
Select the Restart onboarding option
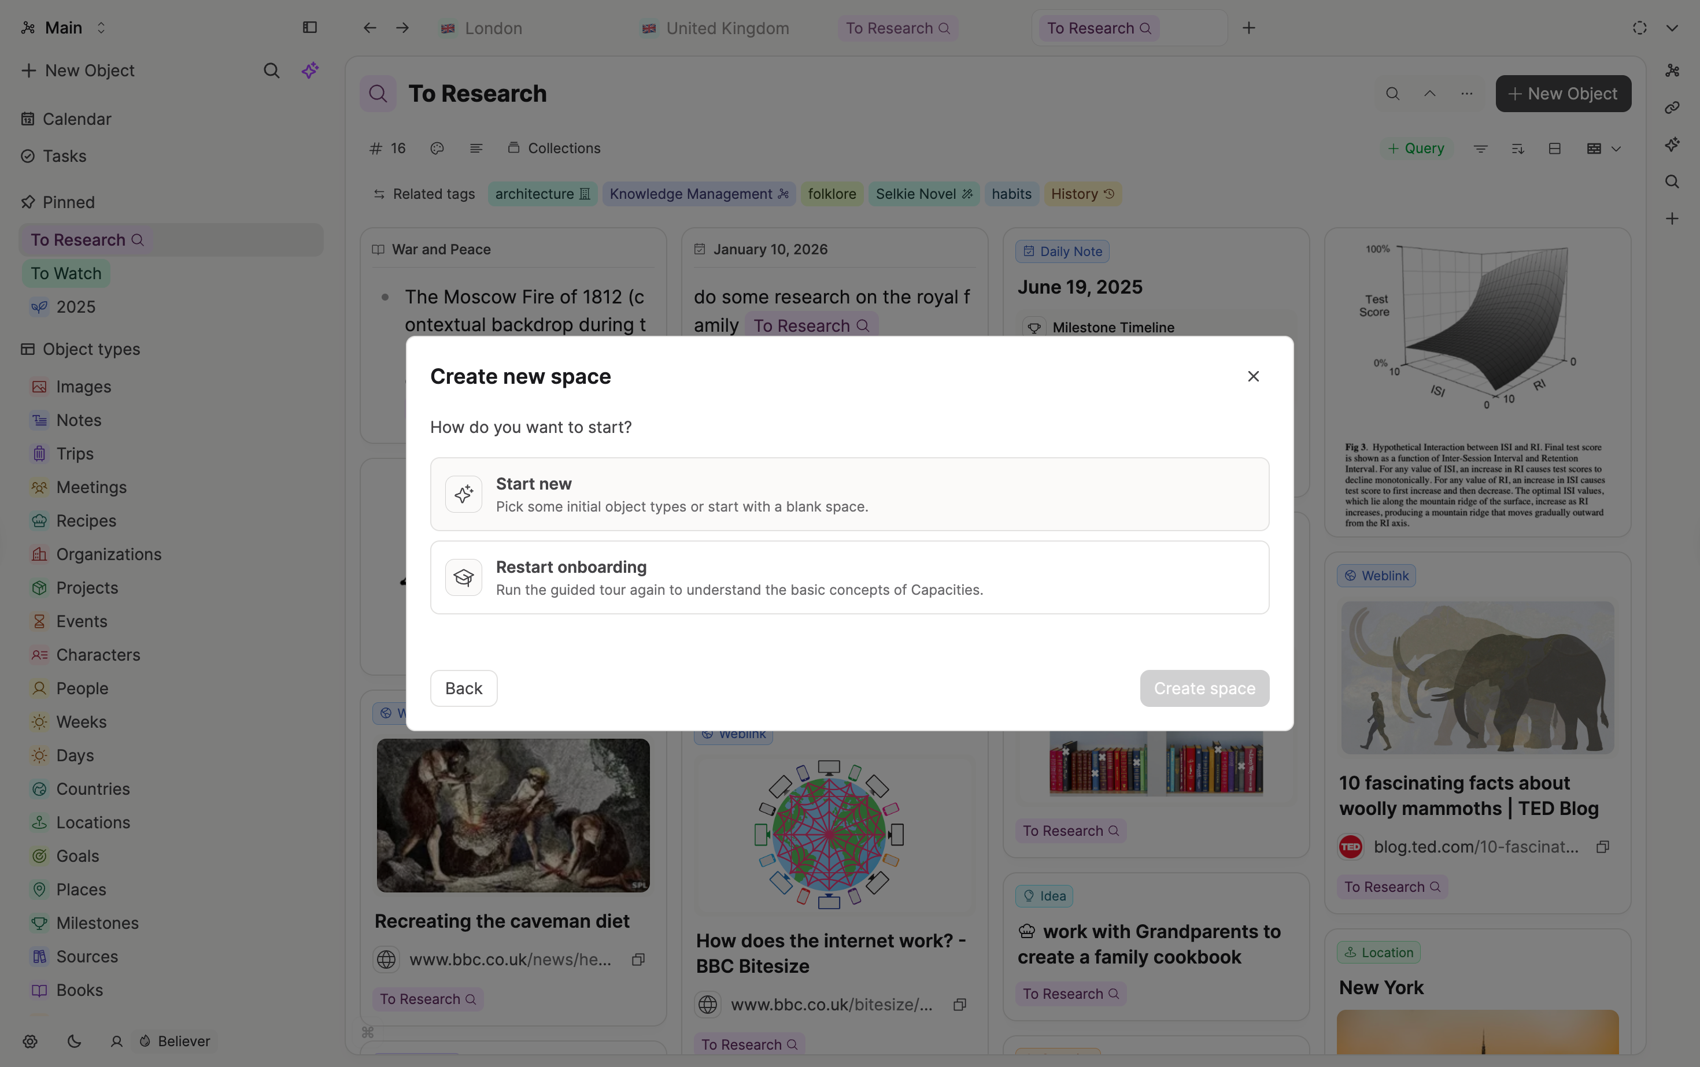[849, 577]
